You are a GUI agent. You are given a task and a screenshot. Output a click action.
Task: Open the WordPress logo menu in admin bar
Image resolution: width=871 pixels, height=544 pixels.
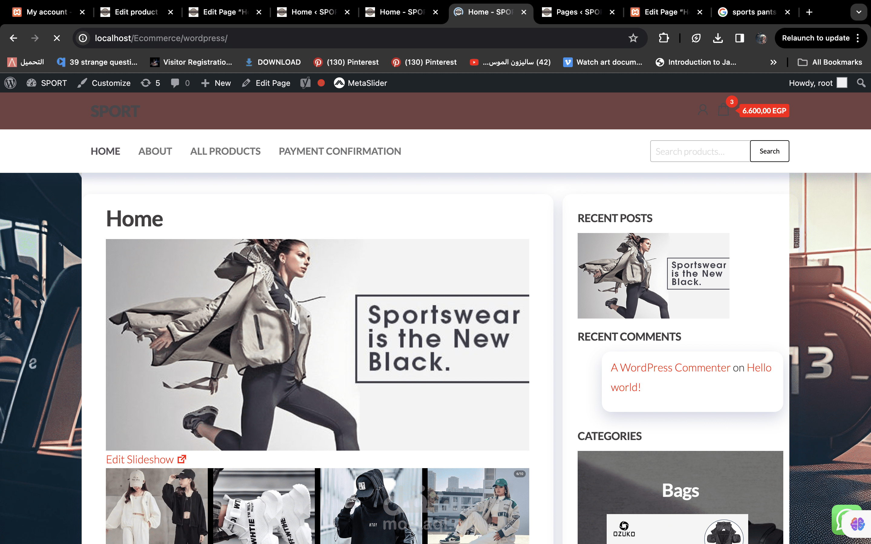point(11,83)
